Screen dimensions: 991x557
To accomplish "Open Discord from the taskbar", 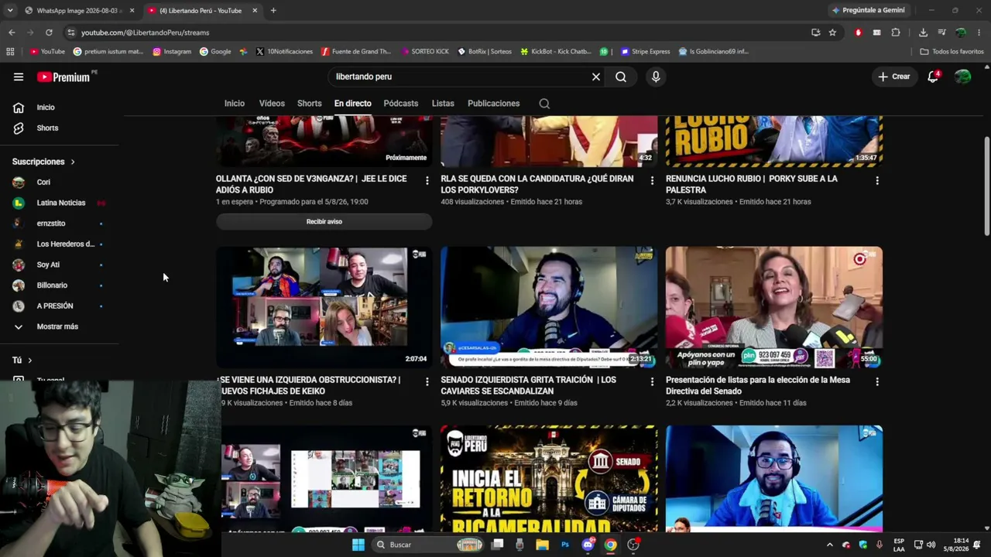I will 588,545.
